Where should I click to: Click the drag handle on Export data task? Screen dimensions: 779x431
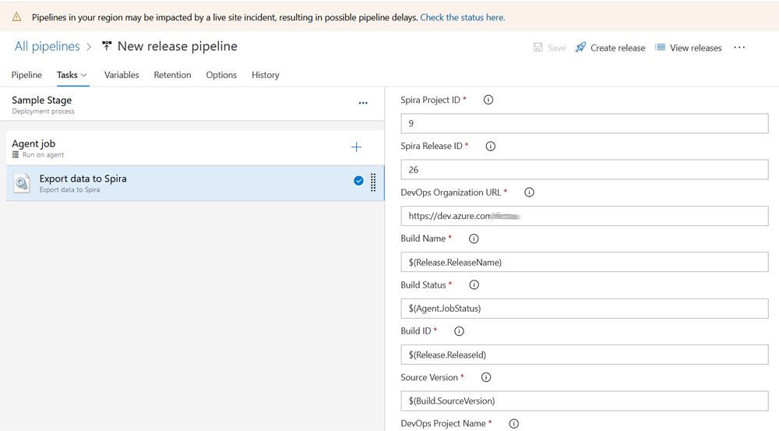pos(373,182)
